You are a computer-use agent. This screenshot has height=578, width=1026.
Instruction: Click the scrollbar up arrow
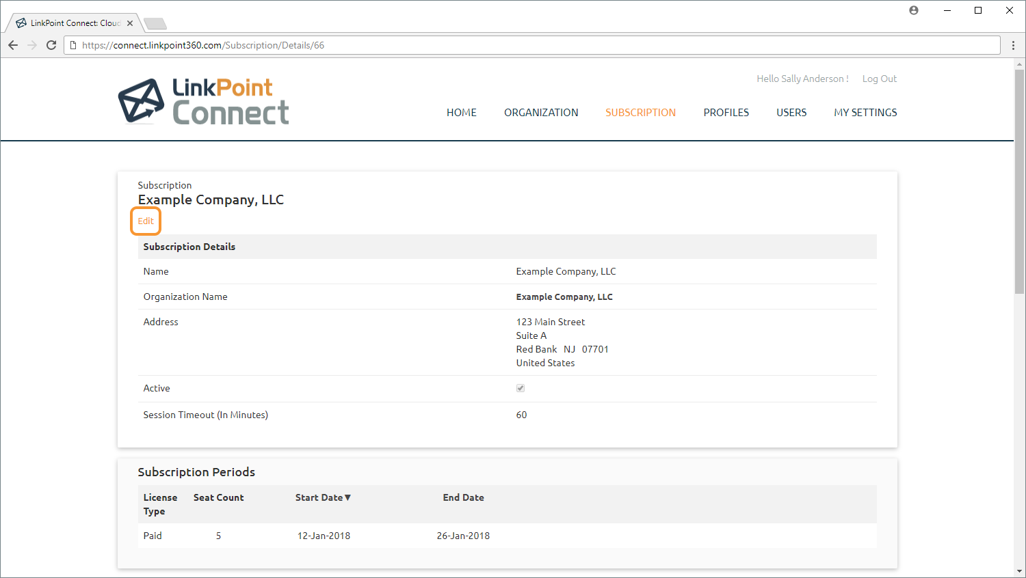coord(1020,64)
